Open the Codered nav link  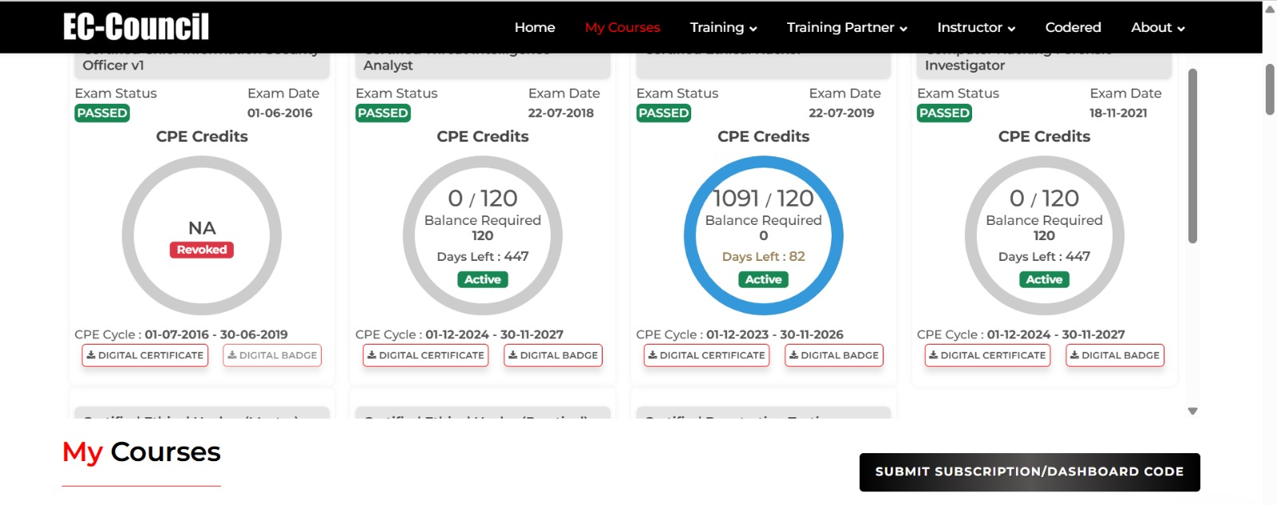tap(1073, 27)
